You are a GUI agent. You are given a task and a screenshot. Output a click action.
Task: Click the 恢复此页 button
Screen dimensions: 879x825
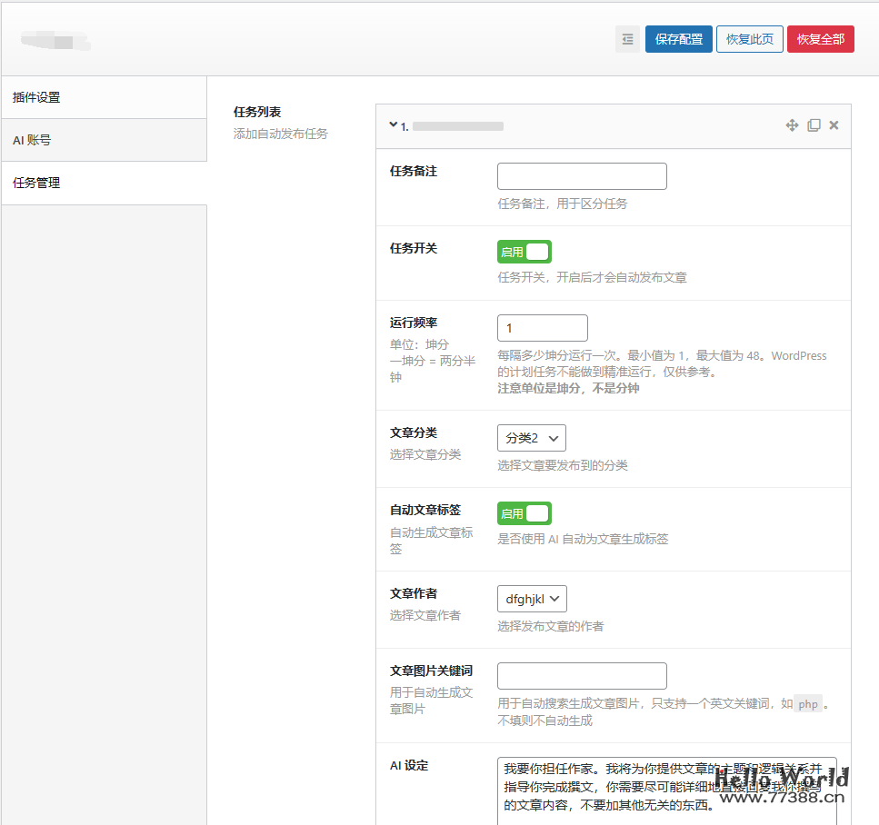(x=749, y=39)
